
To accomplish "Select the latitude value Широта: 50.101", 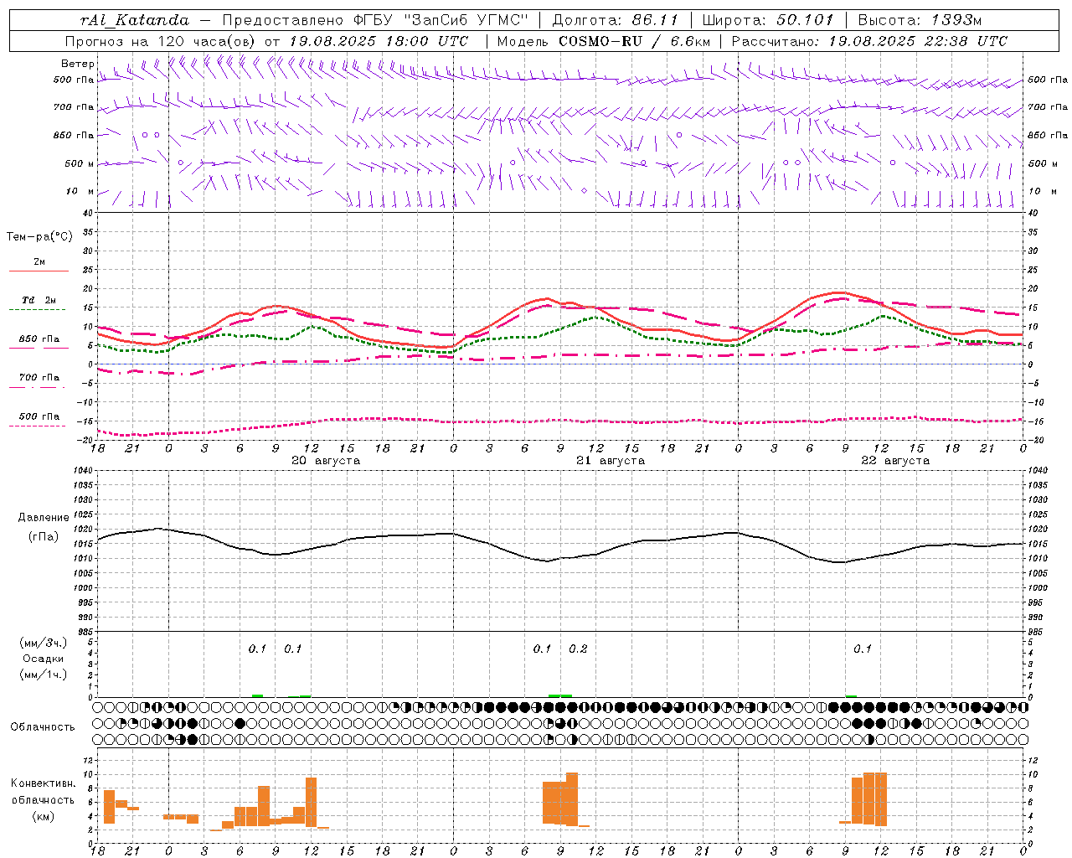I will pos(768,20).
